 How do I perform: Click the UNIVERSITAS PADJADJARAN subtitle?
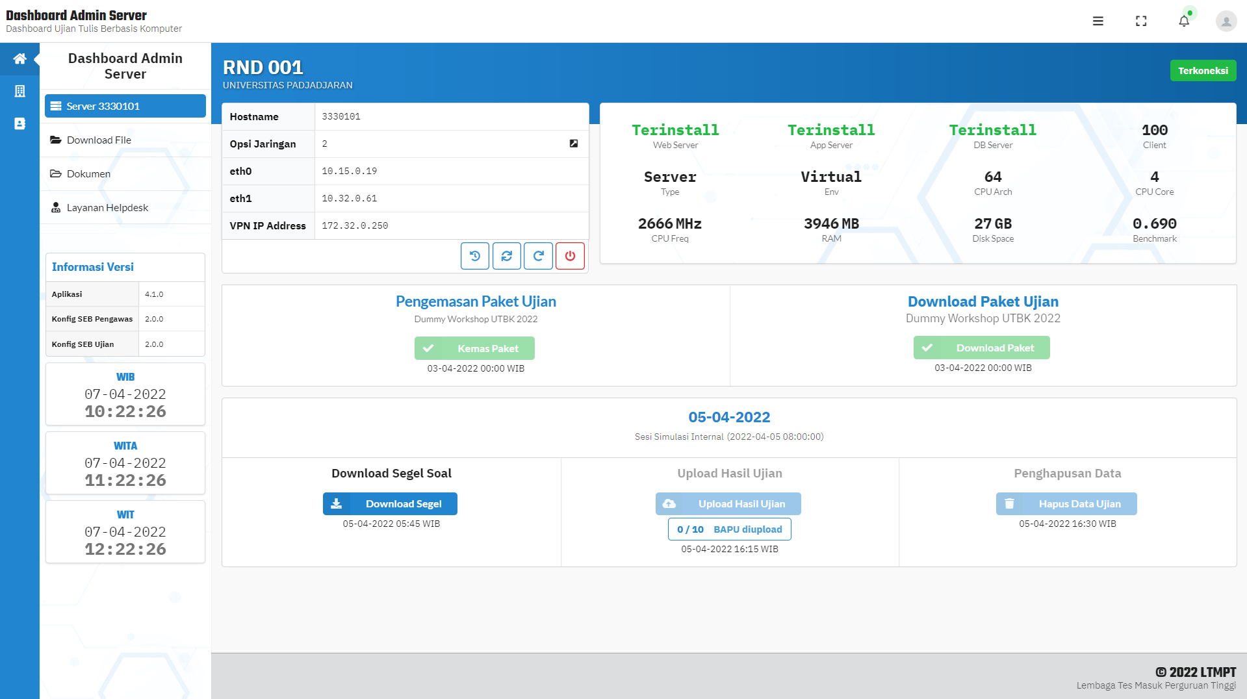tap(288, 85)
